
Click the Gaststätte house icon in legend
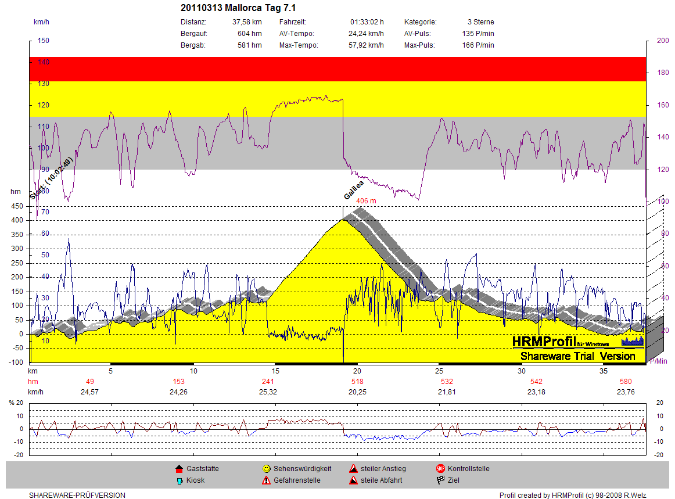179,469
